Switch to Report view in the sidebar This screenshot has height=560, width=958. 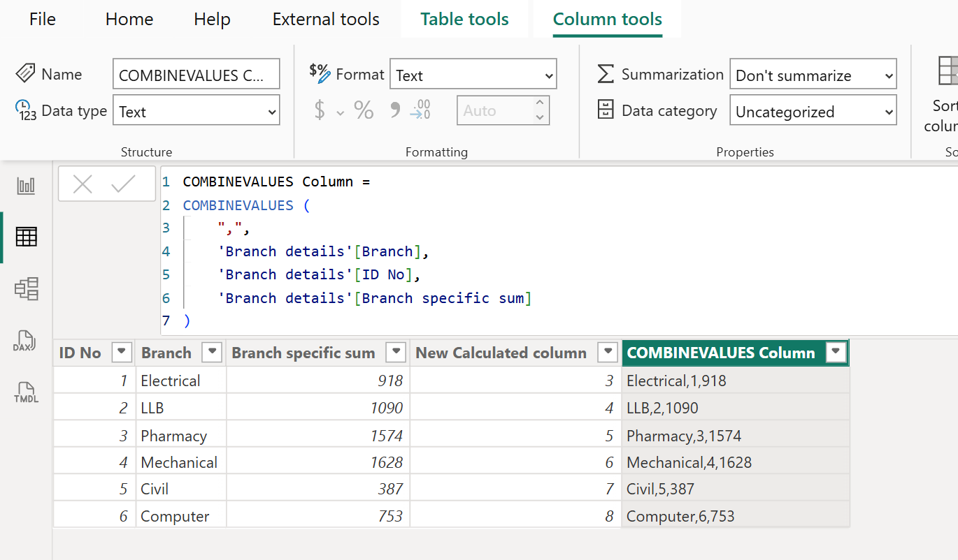pyautogui.click(x=26, y=185)
